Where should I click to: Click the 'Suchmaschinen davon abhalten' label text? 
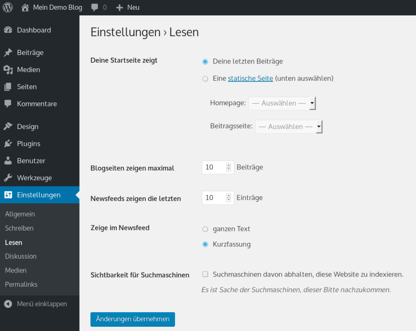pyautogui.click(x=308, y=274)
